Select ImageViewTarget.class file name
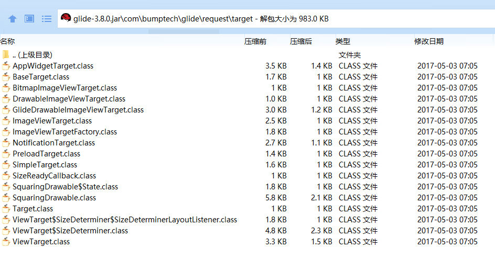Screen dimensions: 495x260 [x=52, y=121]
